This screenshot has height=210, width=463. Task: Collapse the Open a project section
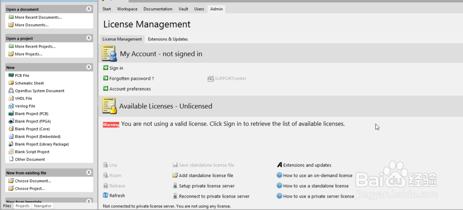coord(89,38)
